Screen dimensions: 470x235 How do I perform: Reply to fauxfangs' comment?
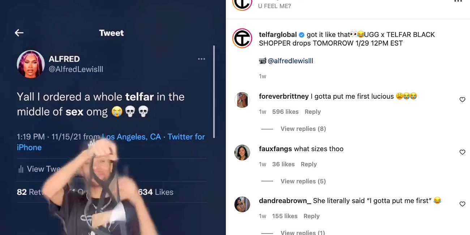click(308, 164)
